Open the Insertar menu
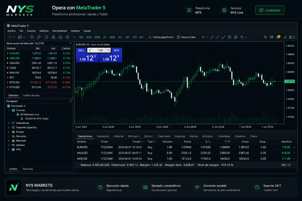Viewport: 302px width, 201px height. pyautogui.click(x=31, y=31)
